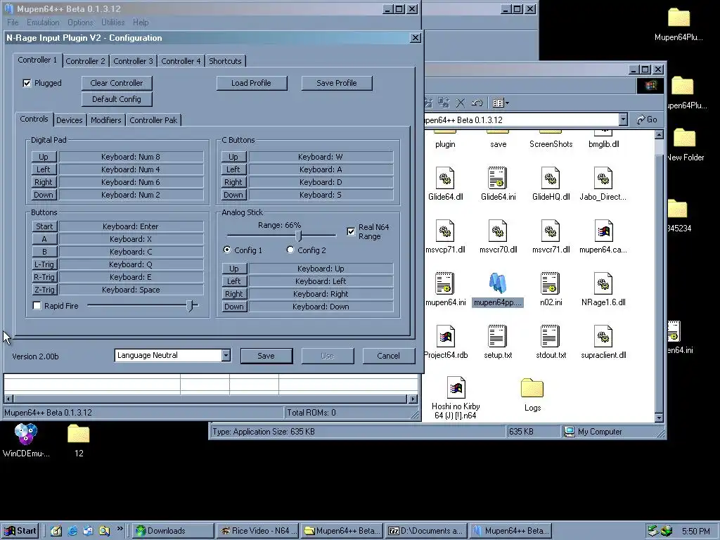Select the n02.ini file icon

tap(550, 284)
